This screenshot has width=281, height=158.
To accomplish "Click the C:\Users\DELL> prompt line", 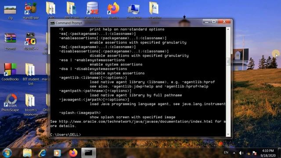I will coord(65,135).
